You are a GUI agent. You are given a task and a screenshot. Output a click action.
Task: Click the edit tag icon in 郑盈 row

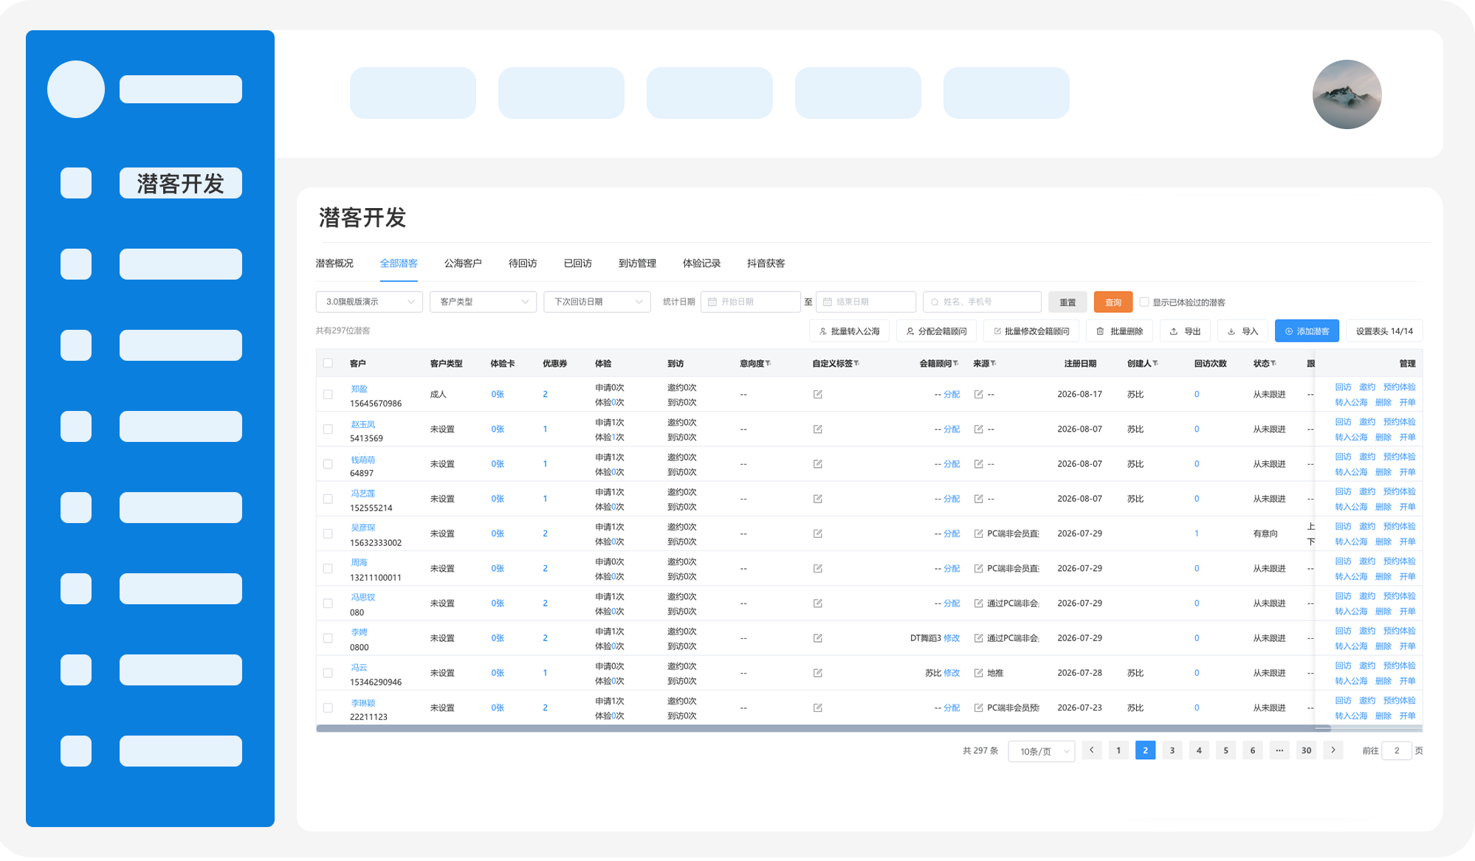point(818,395)
